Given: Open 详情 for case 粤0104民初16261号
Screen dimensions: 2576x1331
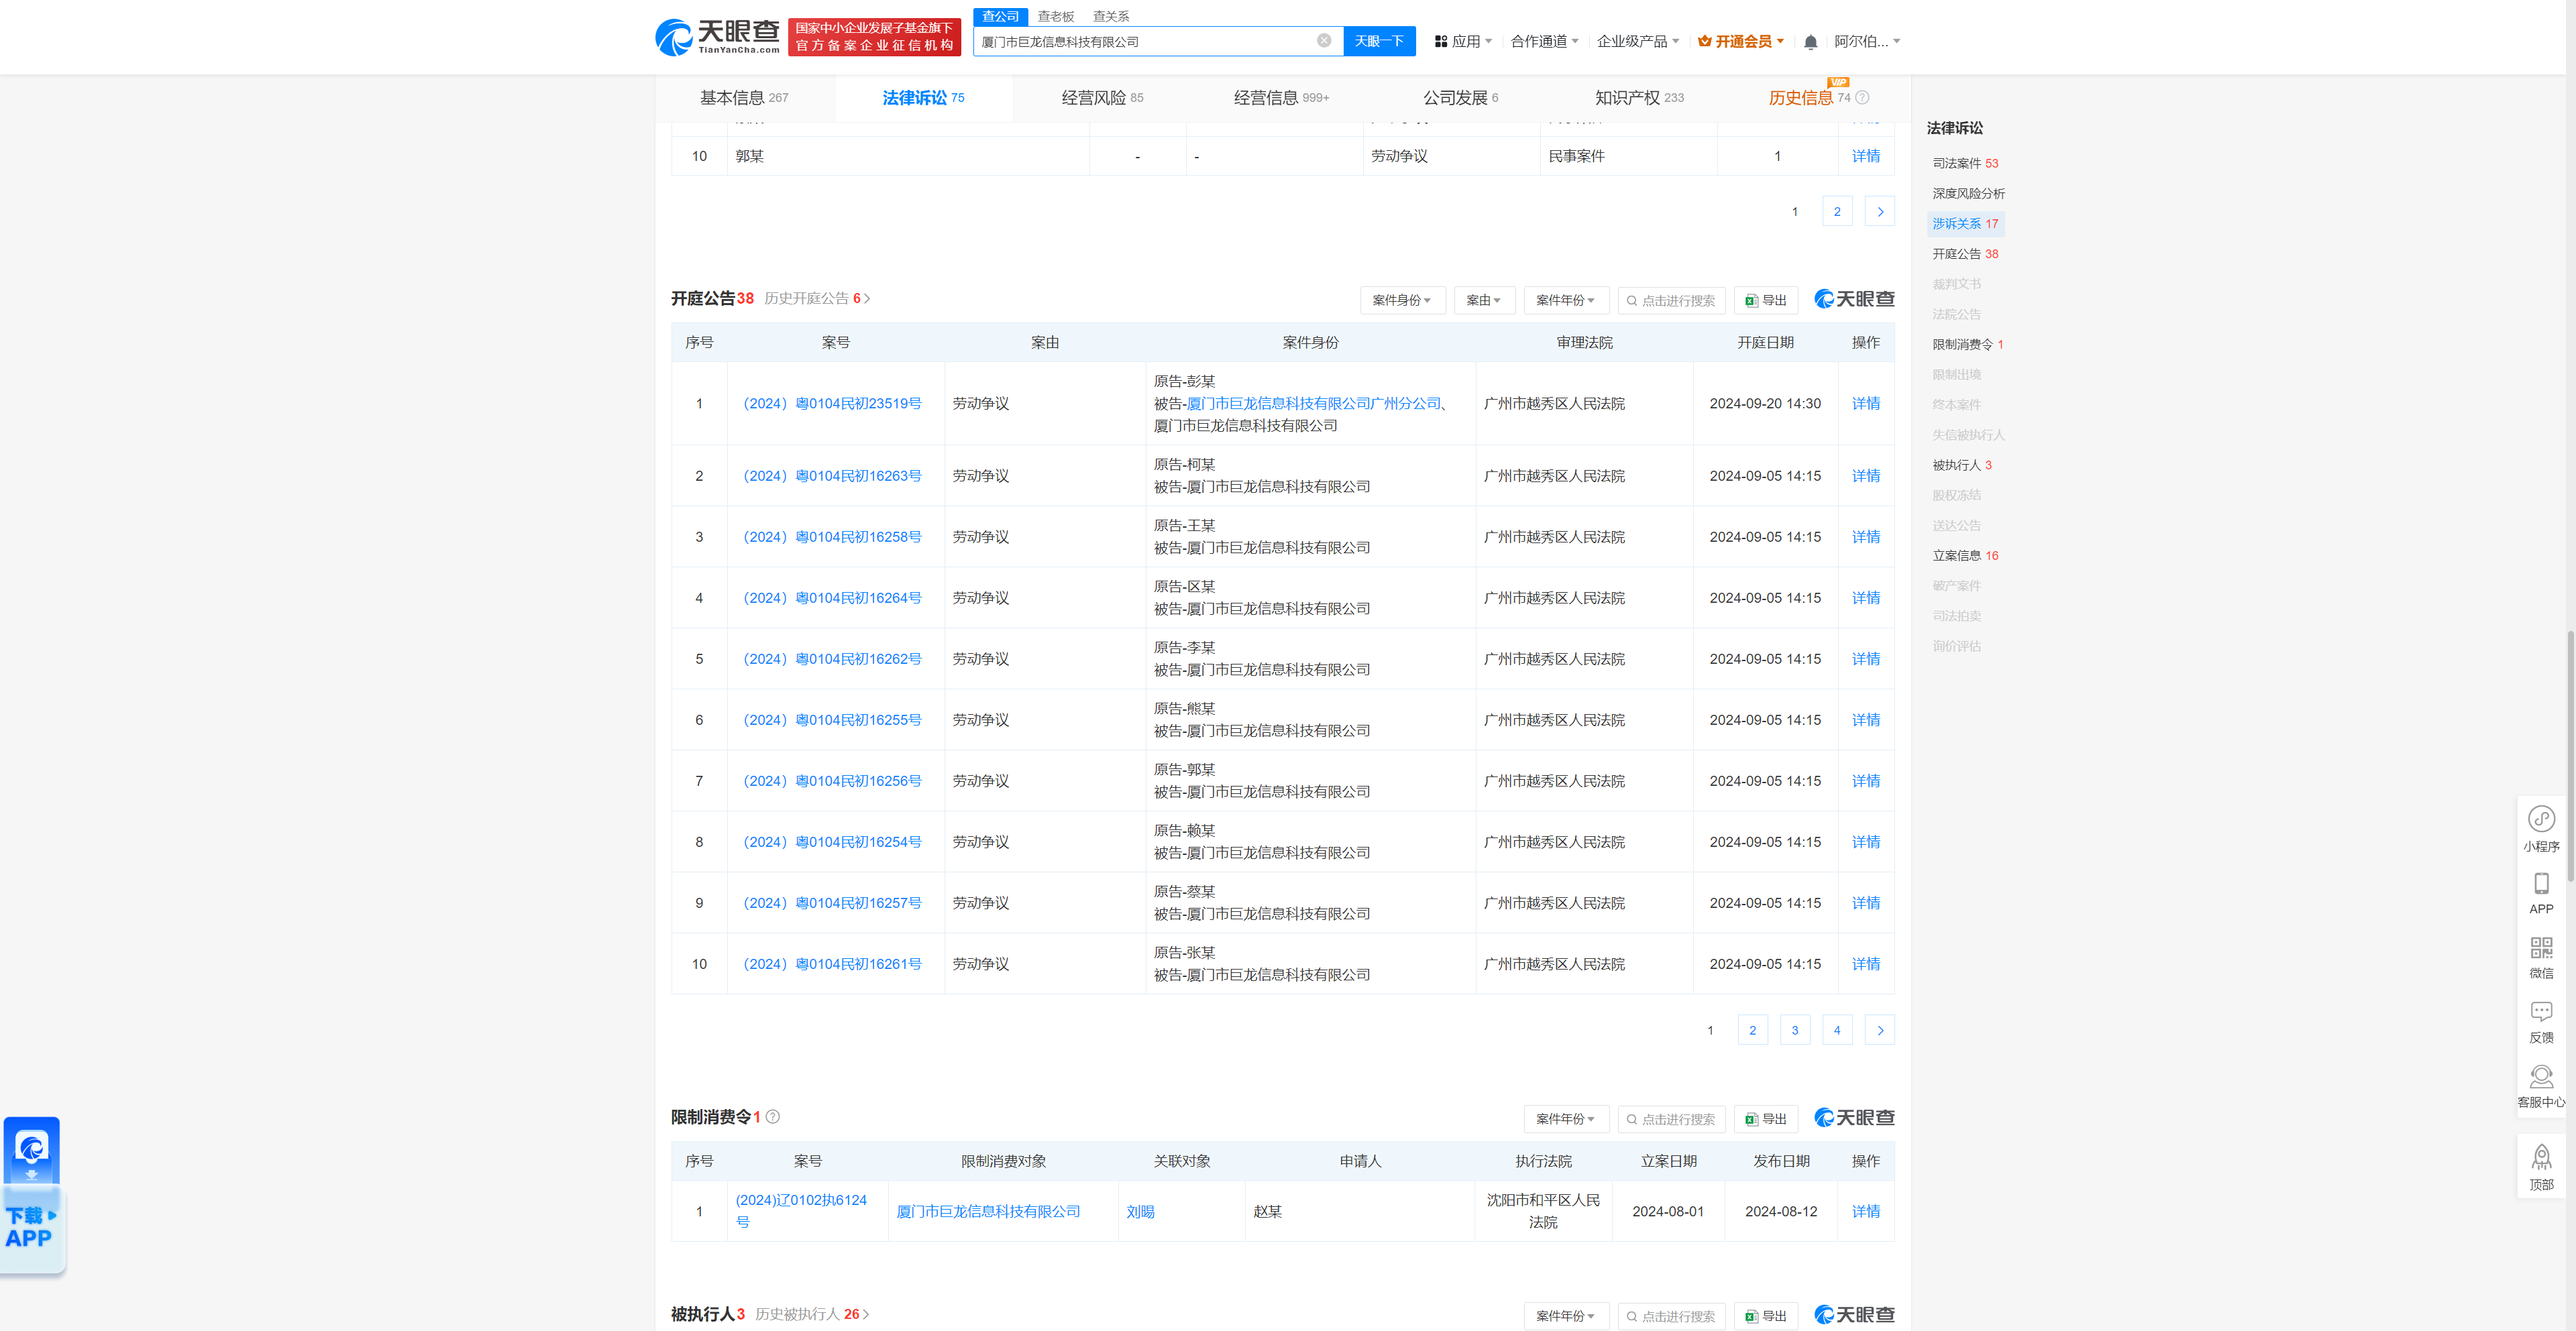Looking at the screenshot, I should pos(1865,964).
